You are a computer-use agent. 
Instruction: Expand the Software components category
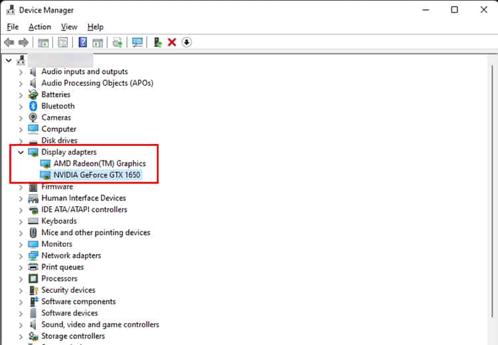pyautogui.click(x=21, y=302)
